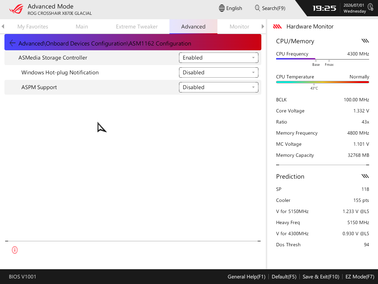Screen dimensions: 378x284
Task: Open ASPM Support dropdown
Action: pos(219,87)
